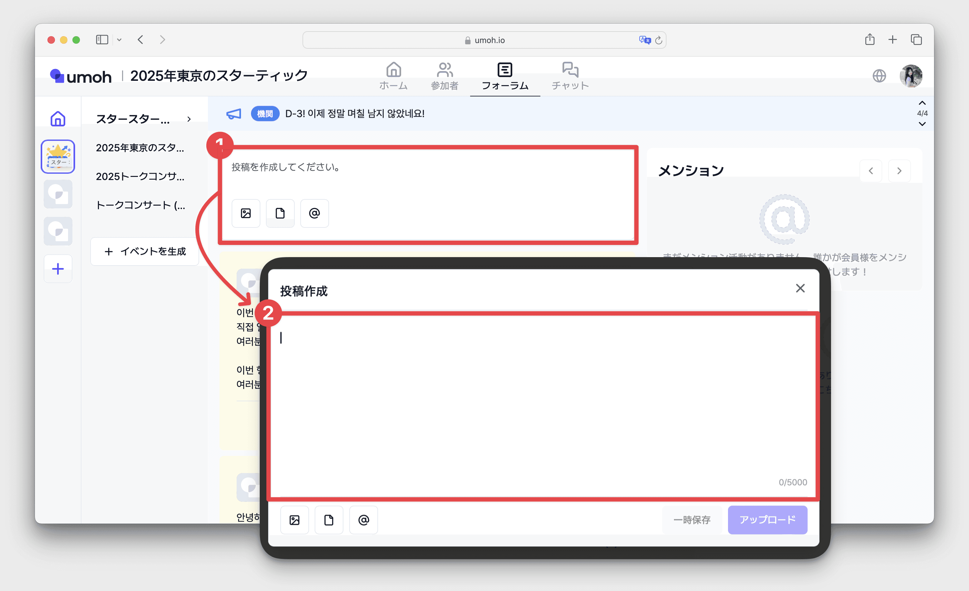
Task: Switch to the 参加者 tab
Action: (445, 76)
